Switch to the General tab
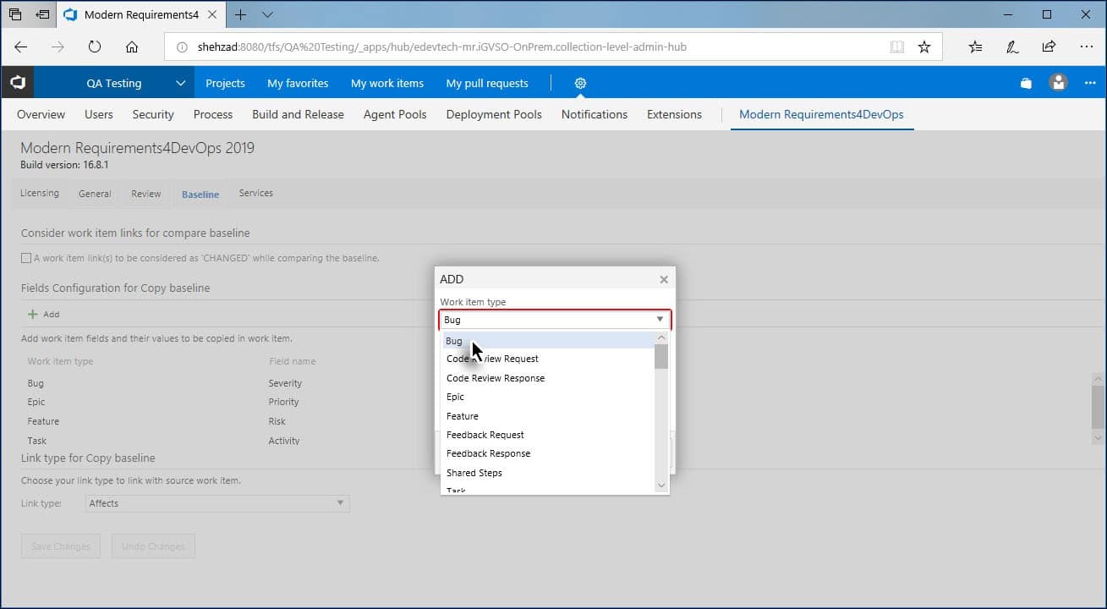 click(x=95, y=194)
